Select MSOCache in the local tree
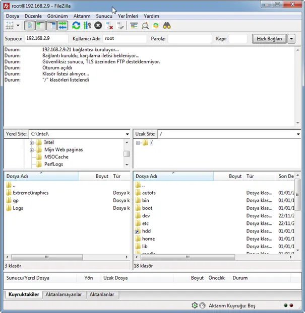 (56, 157)
